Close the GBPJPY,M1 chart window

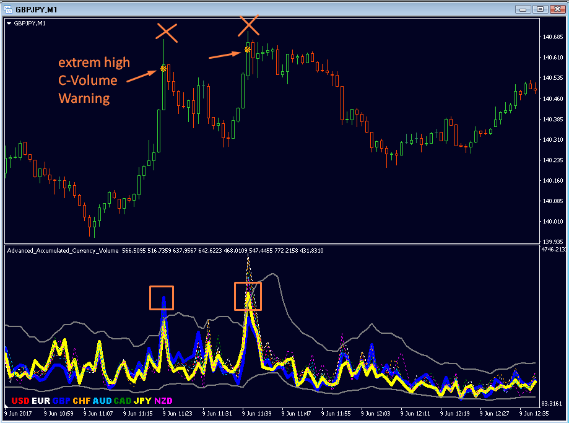557,9
